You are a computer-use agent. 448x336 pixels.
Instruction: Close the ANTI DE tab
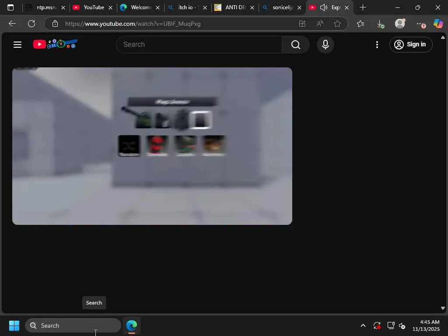252,8
